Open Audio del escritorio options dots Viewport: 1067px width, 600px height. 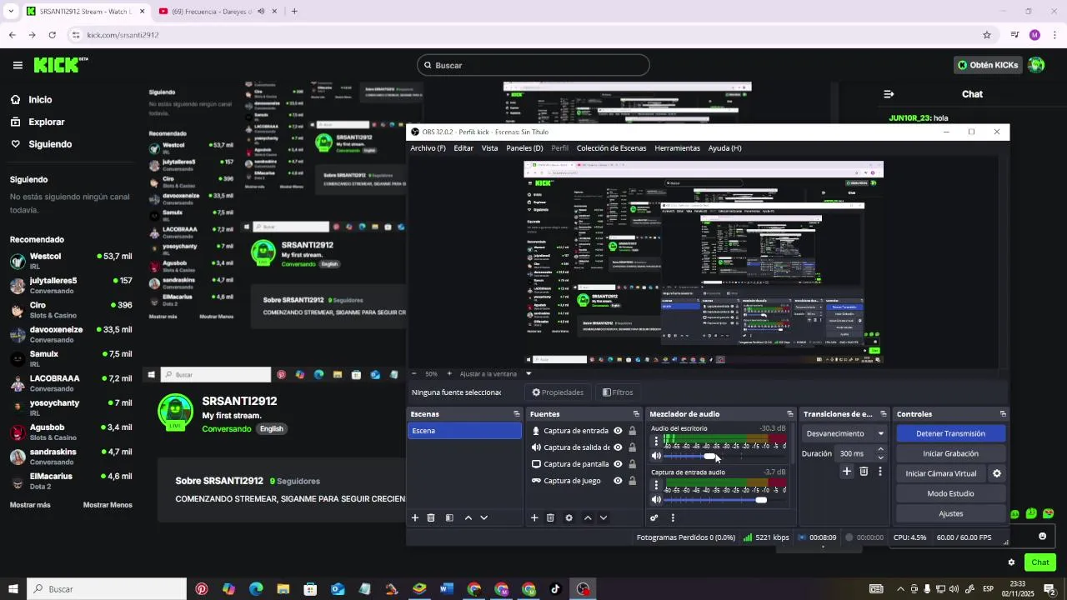656,441
